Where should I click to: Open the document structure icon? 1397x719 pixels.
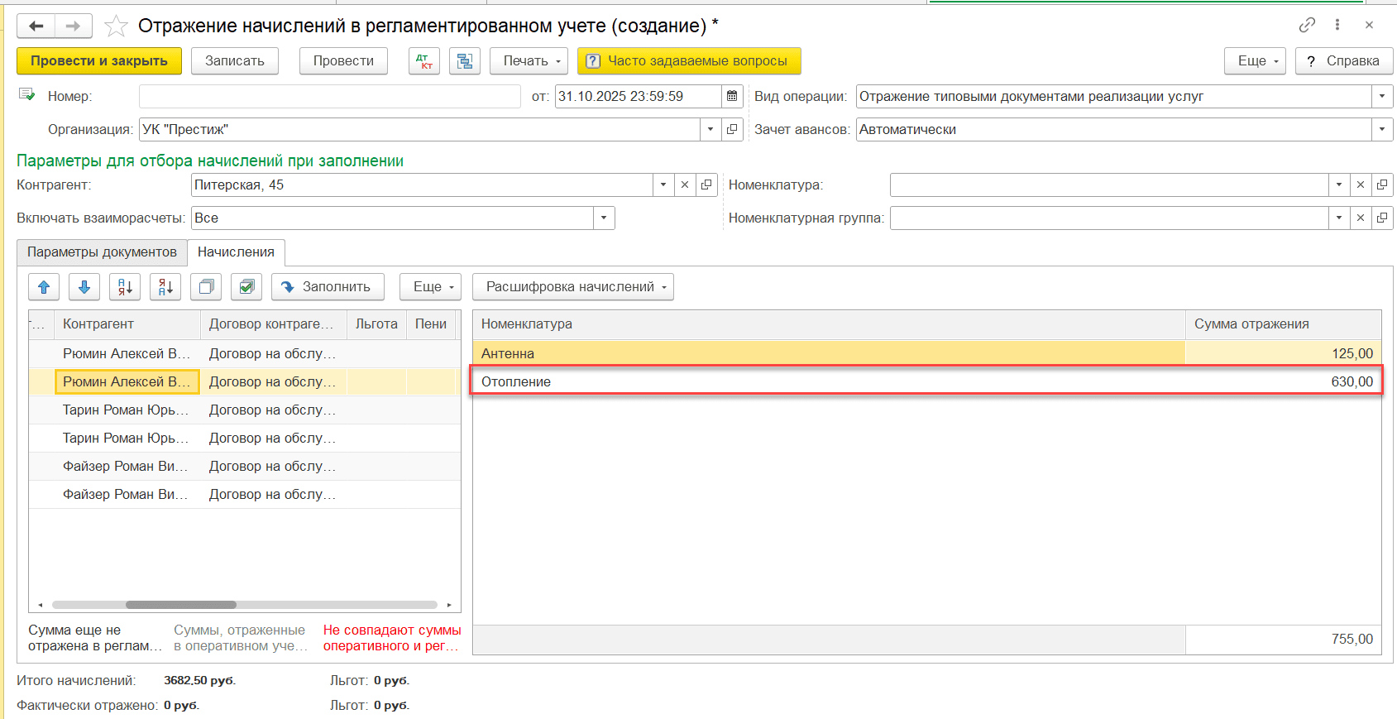tap(465, 61)
